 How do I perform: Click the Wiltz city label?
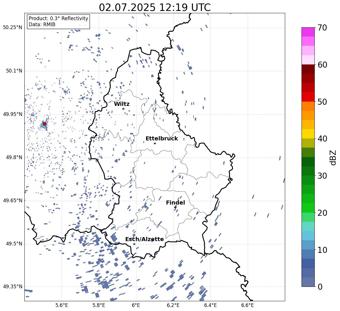pyautogui.click(x=122, y=104)
